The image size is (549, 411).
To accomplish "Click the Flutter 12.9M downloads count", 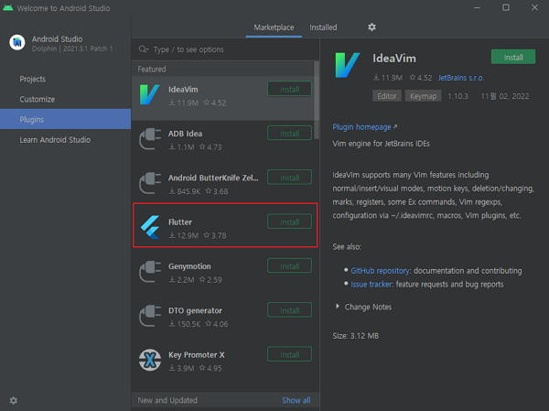I will tap(184, 235).
